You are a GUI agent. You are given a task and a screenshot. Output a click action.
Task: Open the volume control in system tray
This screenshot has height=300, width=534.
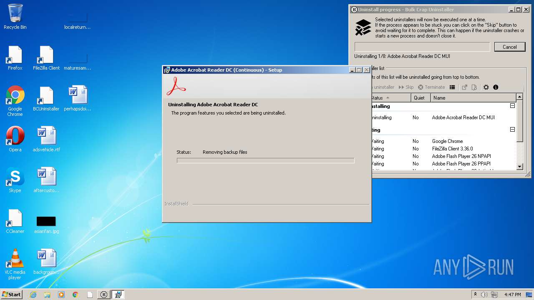pyautogui.click(x=484, y=295)
